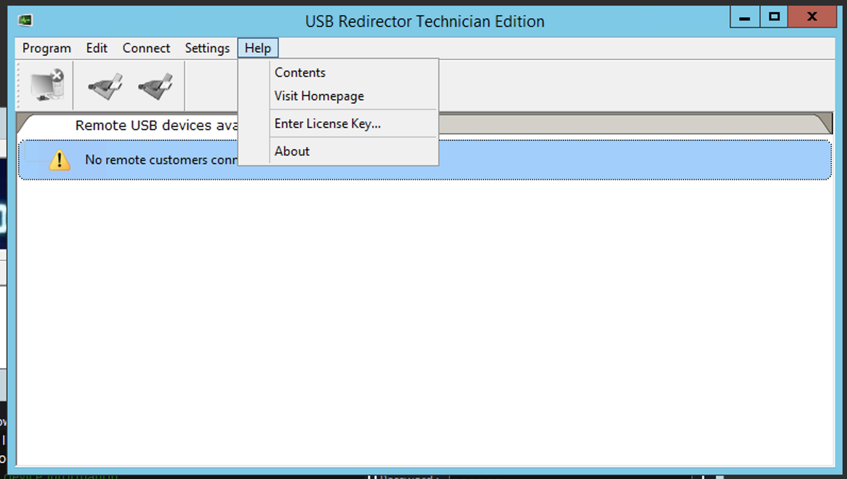This screenshot has width=847, height=479.
Task: Show the About dialog from Help menu
Action: coord(292,151)
